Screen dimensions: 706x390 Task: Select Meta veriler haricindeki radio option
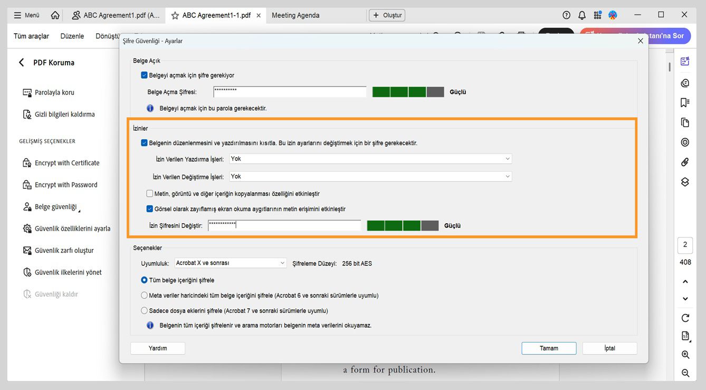tap(144, 296)
